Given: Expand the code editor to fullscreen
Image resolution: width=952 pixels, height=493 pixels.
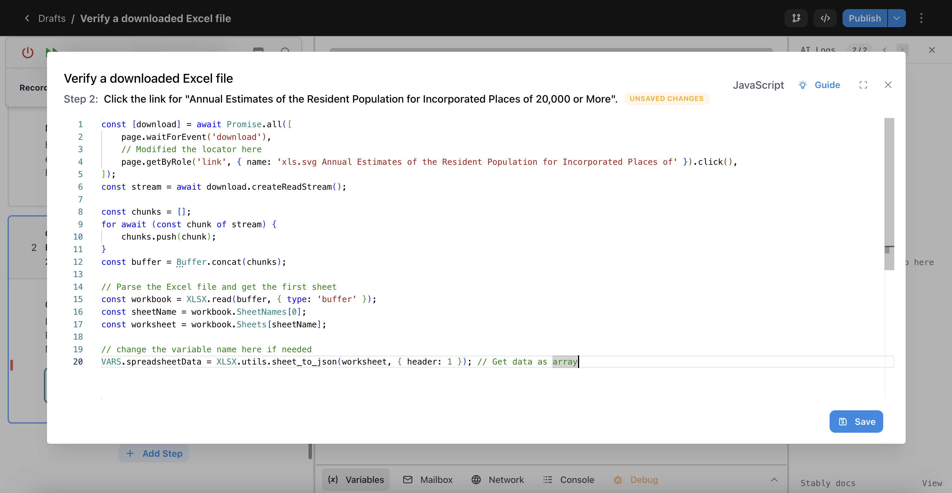Looking at the screenshot, I should (863, 85).
